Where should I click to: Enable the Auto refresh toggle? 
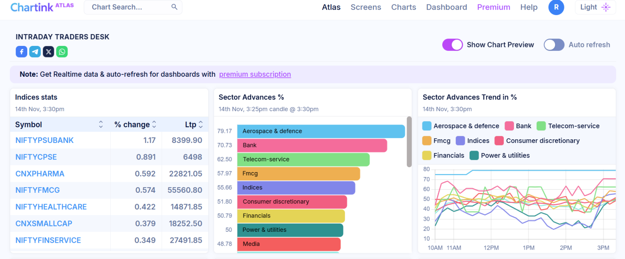point(554,45)
